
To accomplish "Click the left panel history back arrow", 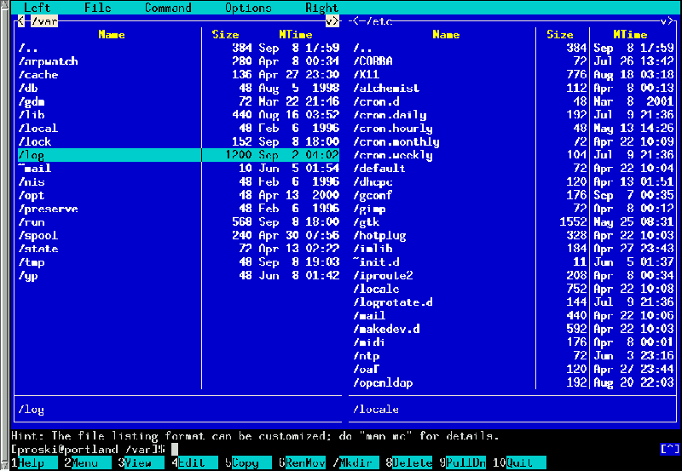I will coord(21,21).
